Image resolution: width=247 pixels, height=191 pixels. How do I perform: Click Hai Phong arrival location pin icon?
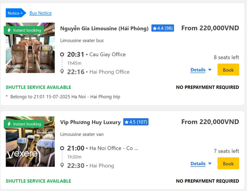click(62, 165)
